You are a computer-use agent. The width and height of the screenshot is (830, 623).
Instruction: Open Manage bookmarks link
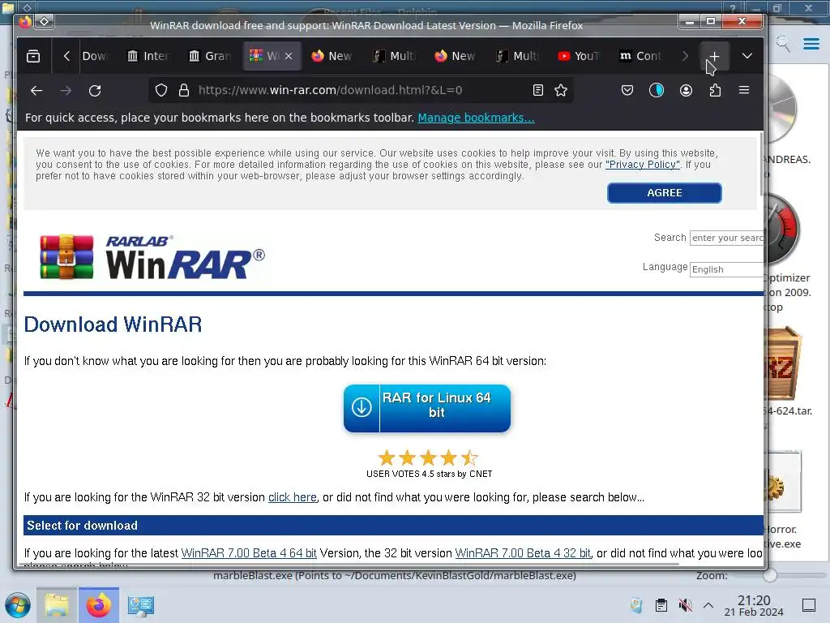[x=476, y=118]
